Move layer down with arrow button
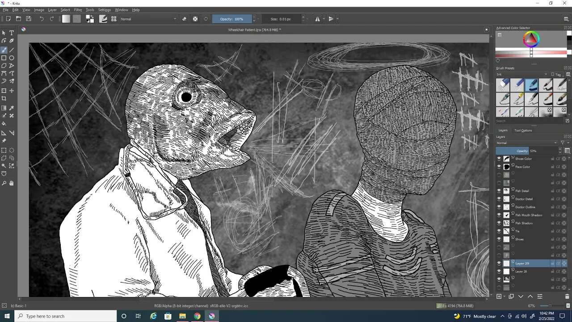The width and height of the screenshot is (572, 322). [521, 297]
